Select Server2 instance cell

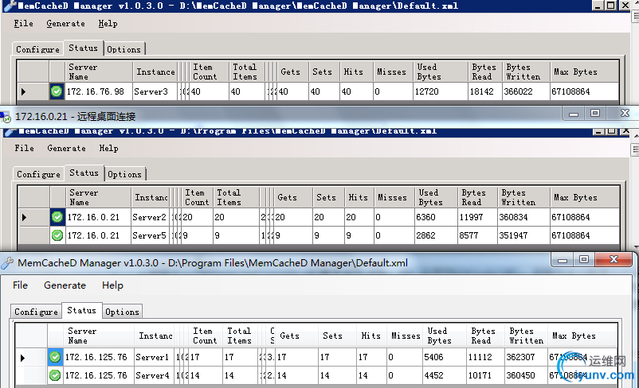pos(151,217)
